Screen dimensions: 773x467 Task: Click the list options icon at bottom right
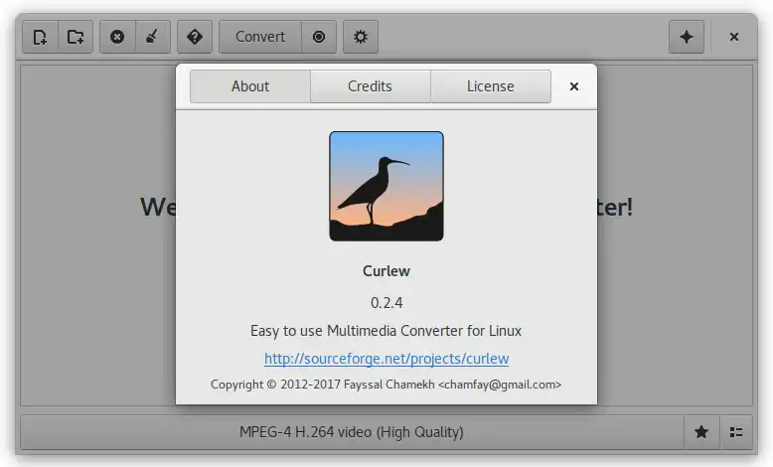[x=736, y=432]
